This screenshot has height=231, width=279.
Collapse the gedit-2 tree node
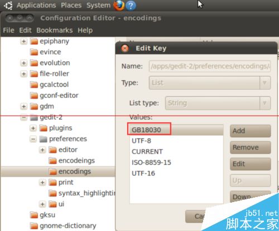pyautogui.click(x=23, y=117)
